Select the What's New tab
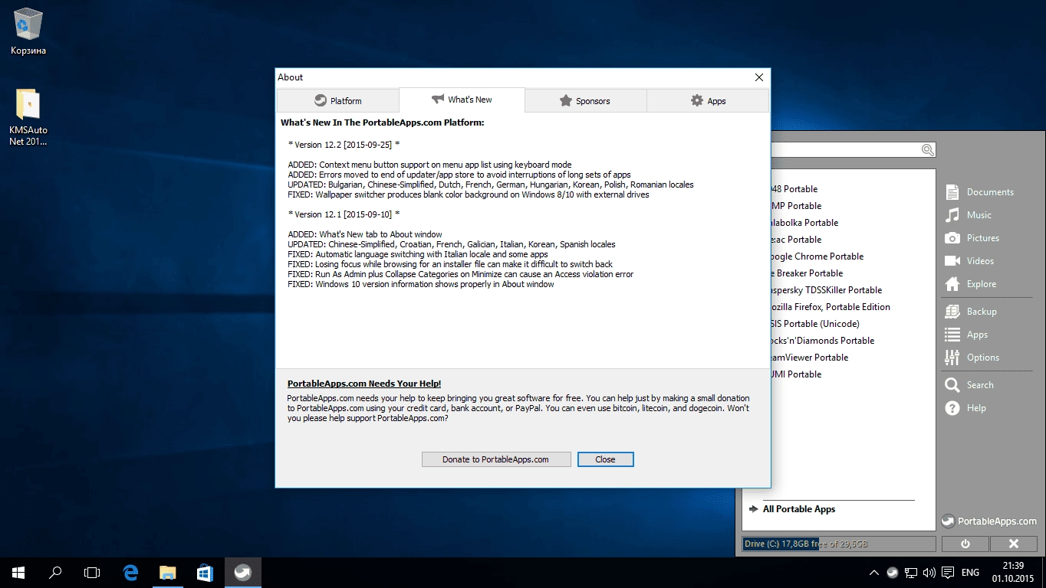 pos(462,100)
